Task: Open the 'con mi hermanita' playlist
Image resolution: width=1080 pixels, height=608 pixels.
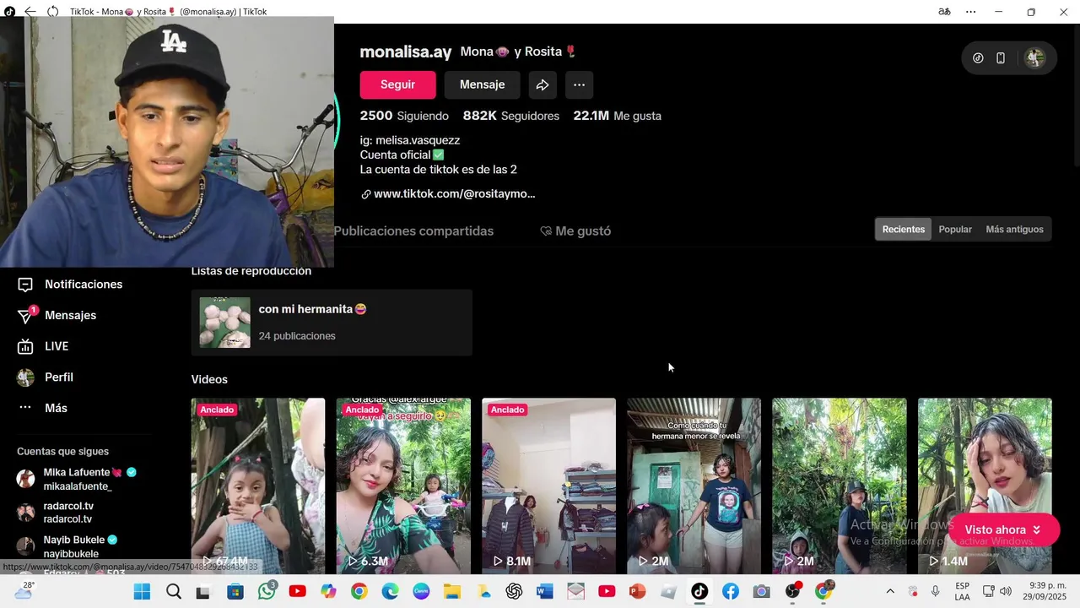Action: point(332,323)
